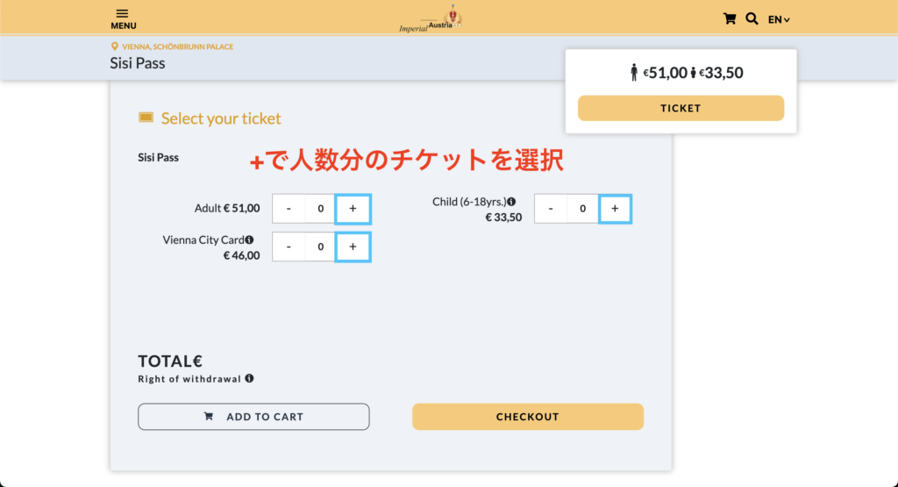Show info icon next to Vienna City Card
This screenshot has width=898, height=487.
click(x=249, y=240)
